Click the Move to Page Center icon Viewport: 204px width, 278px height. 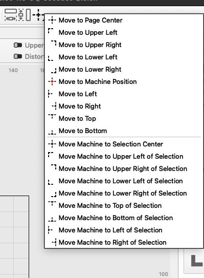(x=52, y=20)
